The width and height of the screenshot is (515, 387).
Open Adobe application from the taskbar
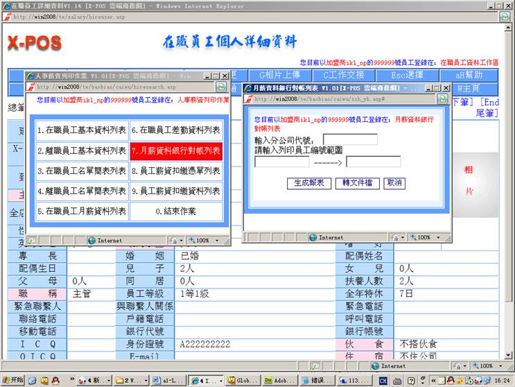pyautogui.click(x=279, y=380)
